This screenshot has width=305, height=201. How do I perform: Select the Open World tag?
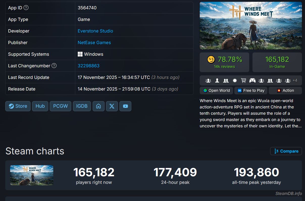[216, 91]
